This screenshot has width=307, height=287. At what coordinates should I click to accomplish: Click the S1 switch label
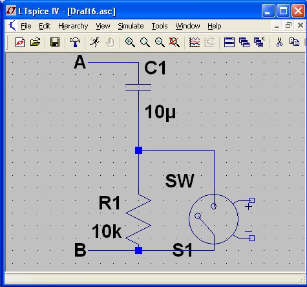182,250
